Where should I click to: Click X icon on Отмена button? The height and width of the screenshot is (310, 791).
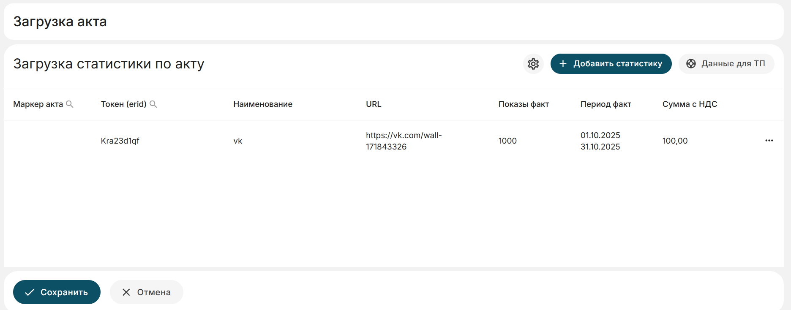click(x=126, y=292)
